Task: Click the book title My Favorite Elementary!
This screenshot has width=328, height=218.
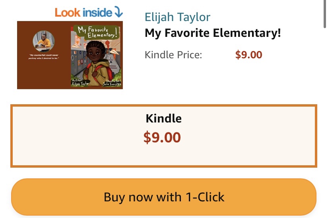Action: pos(213,33)
